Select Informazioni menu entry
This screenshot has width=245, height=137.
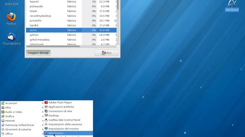click(x=68, y=133)
